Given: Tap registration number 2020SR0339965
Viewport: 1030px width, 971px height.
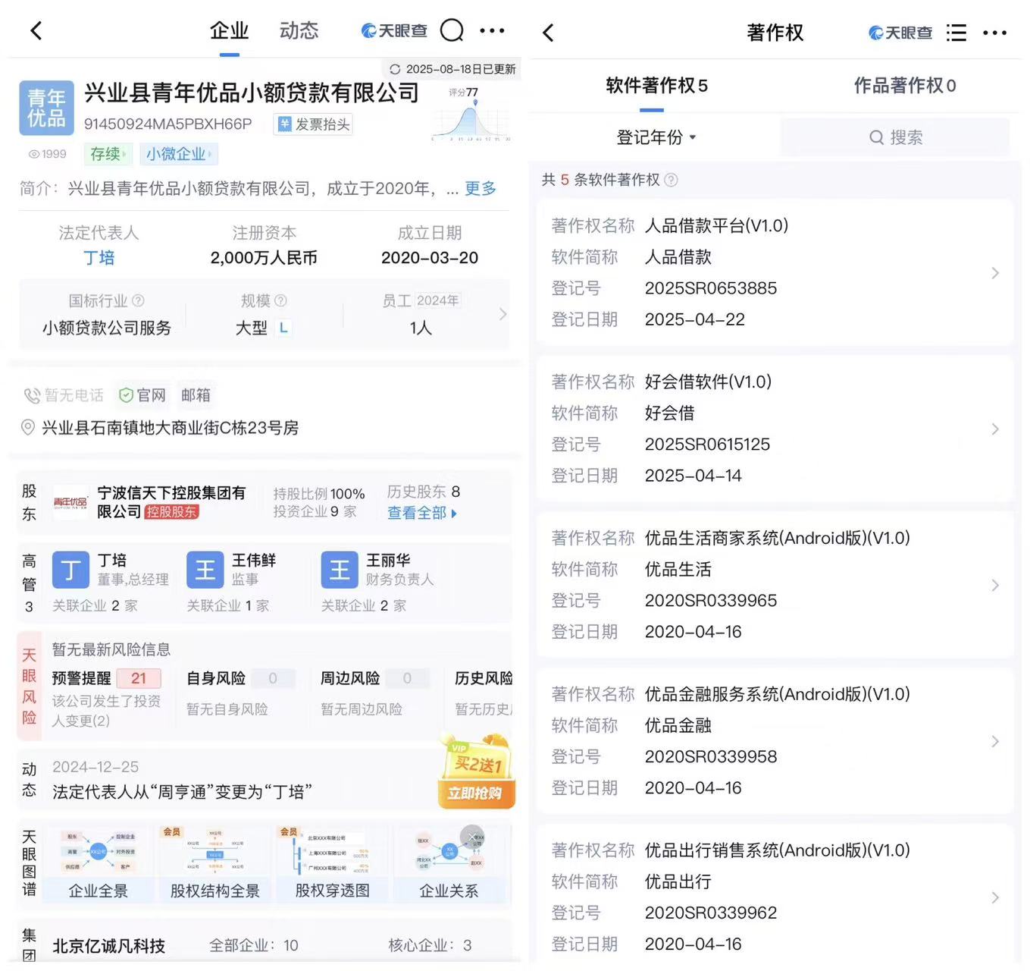Looking at the screenshot, I should pyautogui.click(x=710, y=601).
